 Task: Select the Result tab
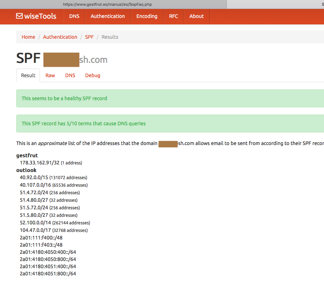[x=28, y=75]
